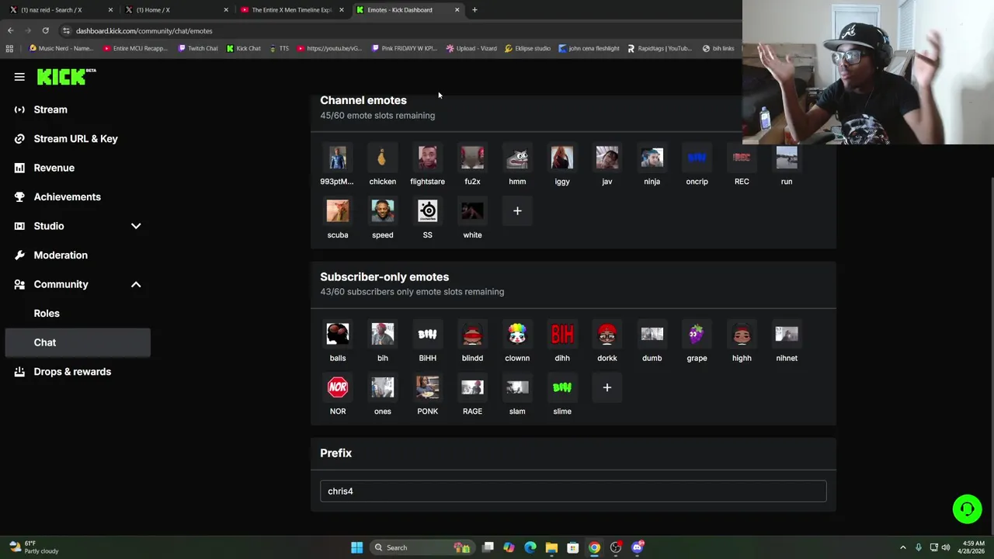994x559 pixels.
Task: Open the Eklipse studio bookmark
Action: tap(528, 48)
